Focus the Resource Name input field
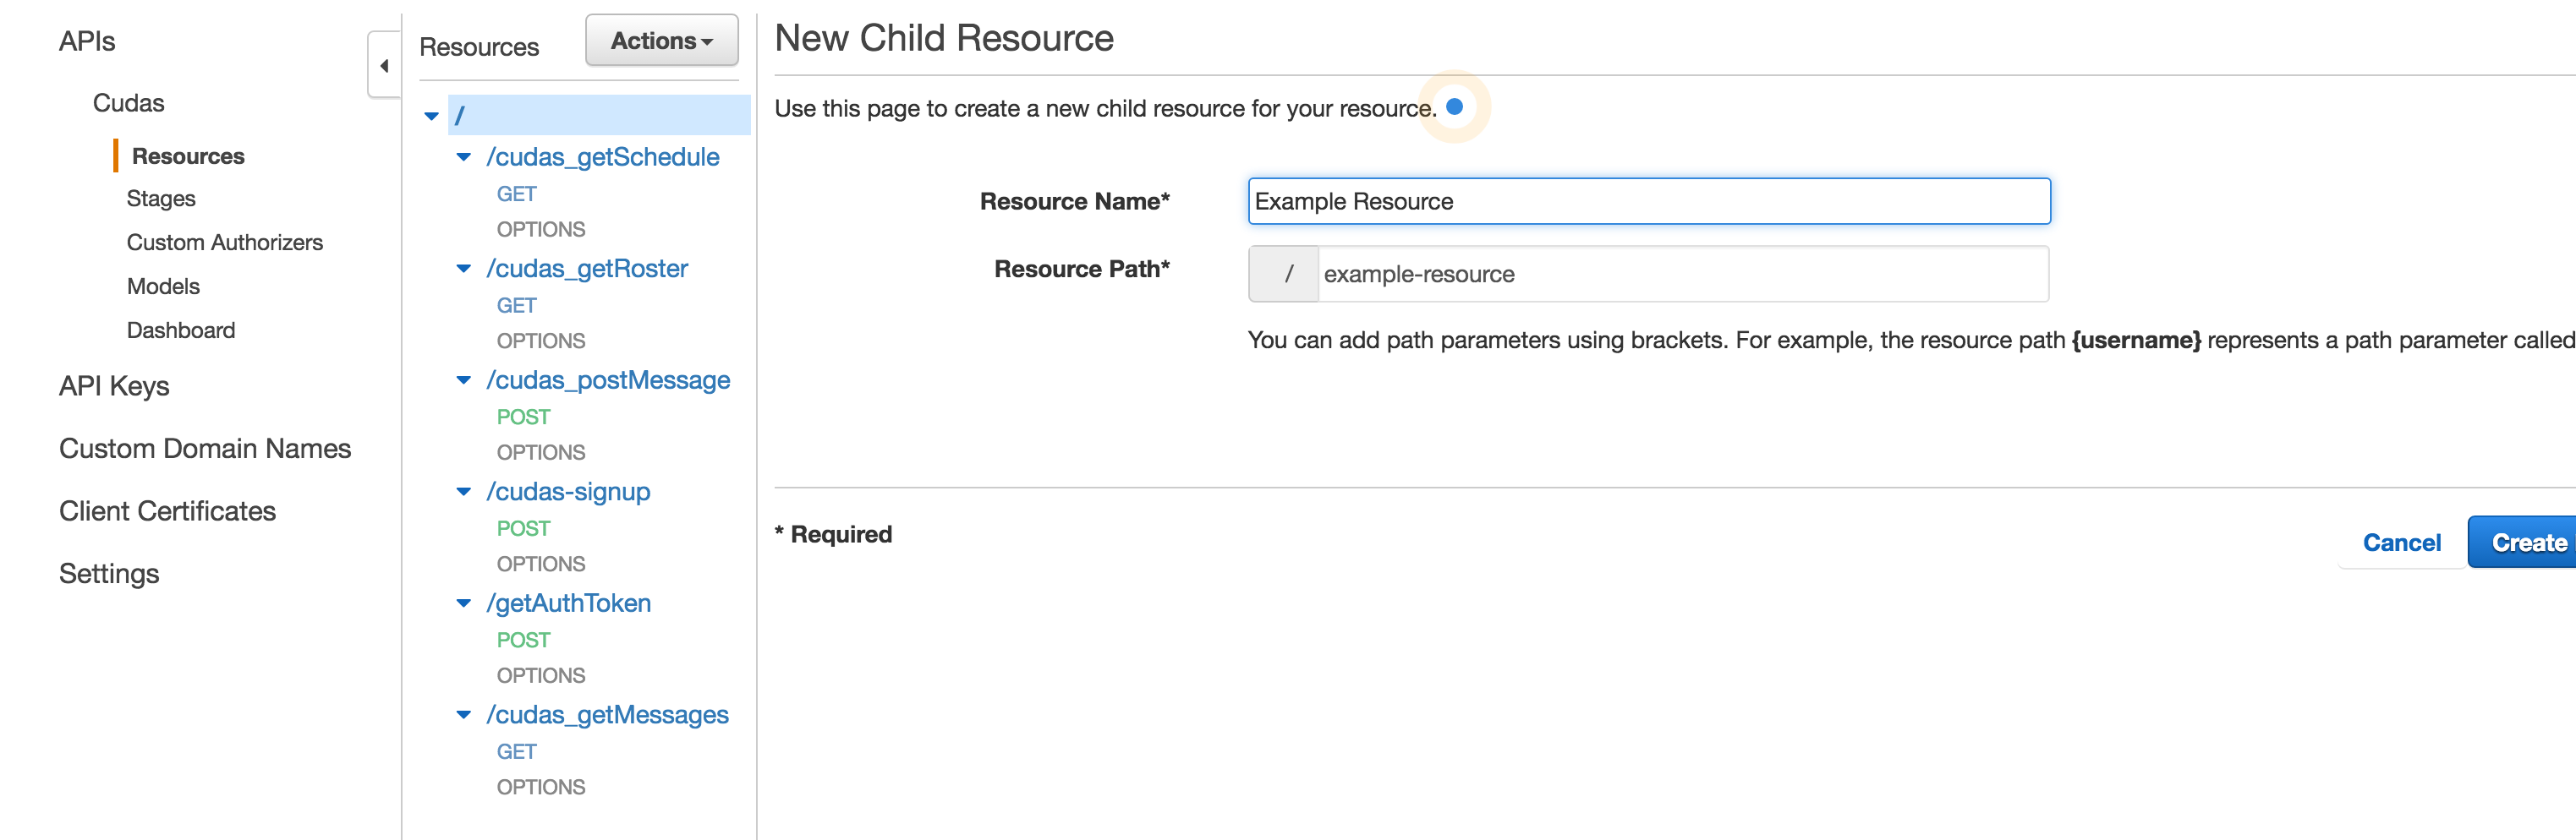 pos(1649,202)
